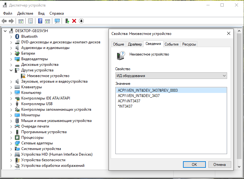Click the Видеоадаптеры display adapter icon
This screenshot has height=179, width=244.
[x=17, y=59]
